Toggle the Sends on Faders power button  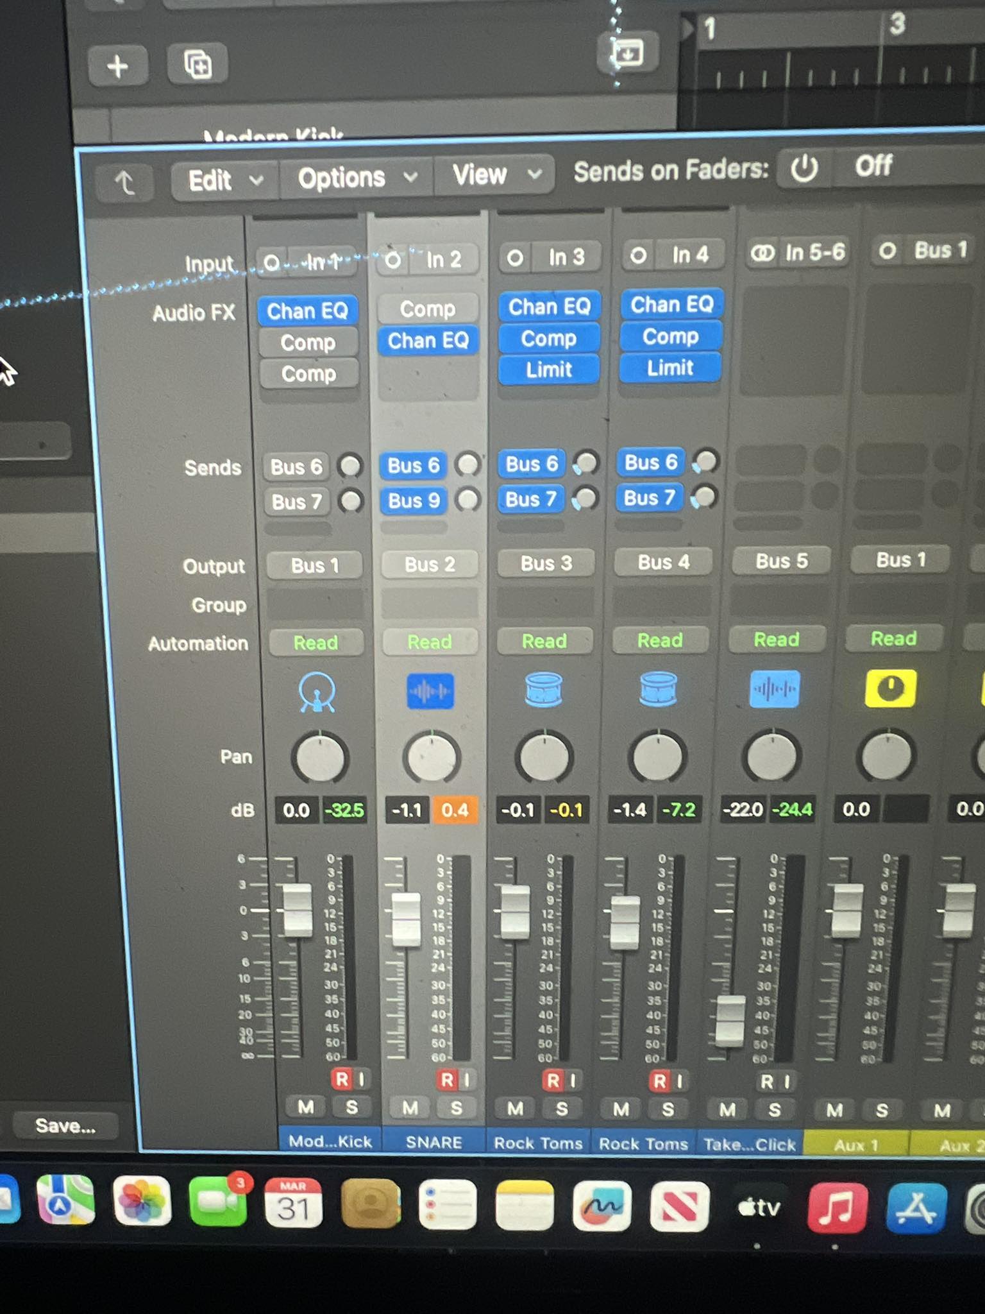click(x=804, y=169)
